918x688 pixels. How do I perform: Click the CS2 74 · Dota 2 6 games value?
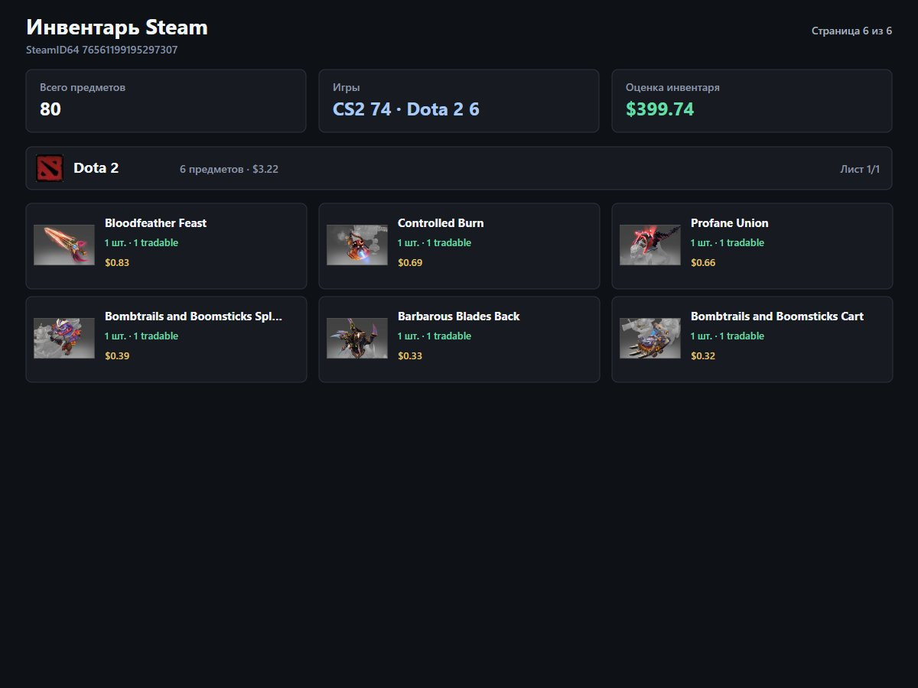(x=406, y=109)
